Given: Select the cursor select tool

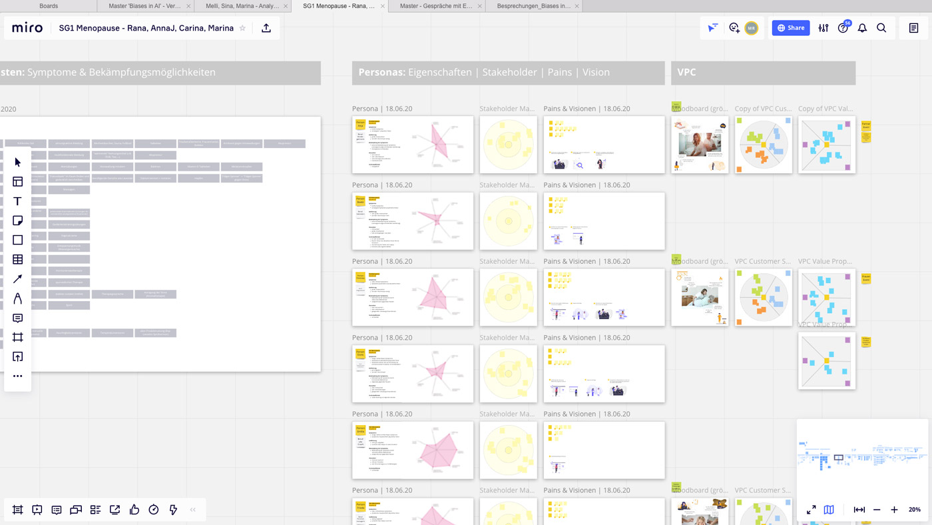Looking at the screenshot, I should tap(18, 162).
